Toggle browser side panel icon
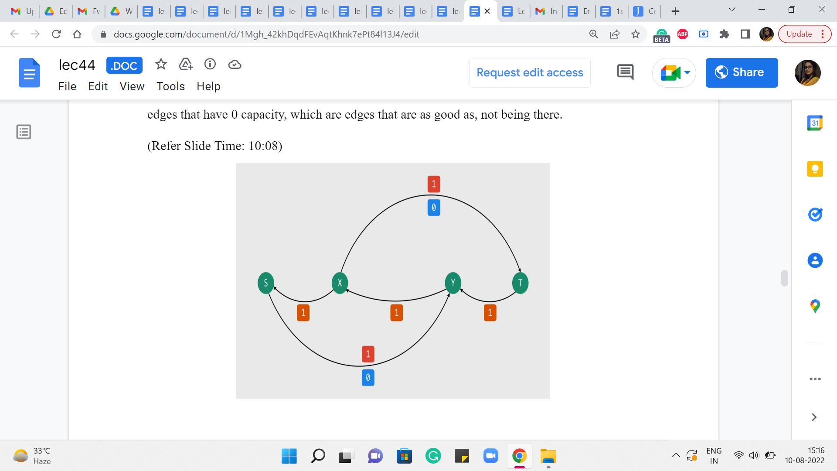 tap(745, 34)
